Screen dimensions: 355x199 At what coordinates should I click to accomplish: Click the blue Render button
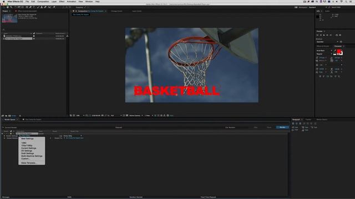[282, 128]
